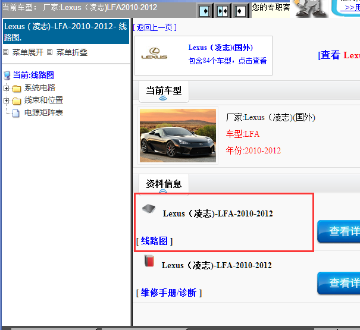This screenshot has width=360, height=330.
Task: Click the left-arrow panel layout icon
Action: [240, 11]
